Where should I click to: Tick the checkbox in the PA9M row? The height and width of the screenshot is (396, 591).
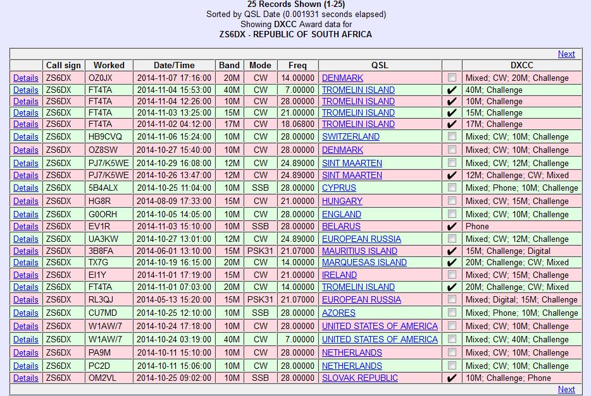click(x=452, y=352)
